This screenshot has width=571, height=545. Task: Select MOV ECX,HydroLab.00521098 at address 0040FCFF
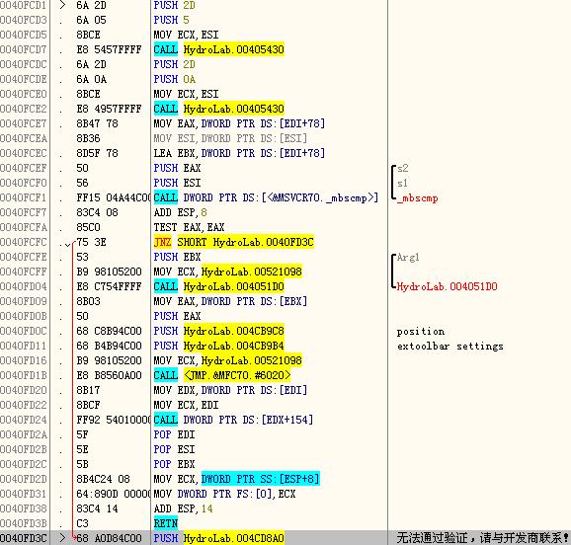click(227, 272)
